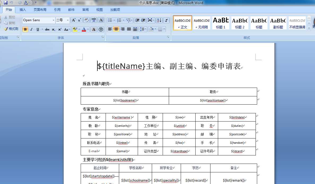Open the 审阅 (Review) tab

[85, 10]
